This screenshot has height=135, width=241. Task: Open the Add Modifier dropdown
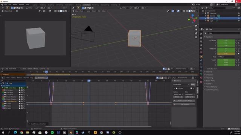tap(181, 84)
